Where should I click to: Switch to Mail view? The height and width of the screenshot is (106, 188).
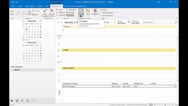[12, 101]
